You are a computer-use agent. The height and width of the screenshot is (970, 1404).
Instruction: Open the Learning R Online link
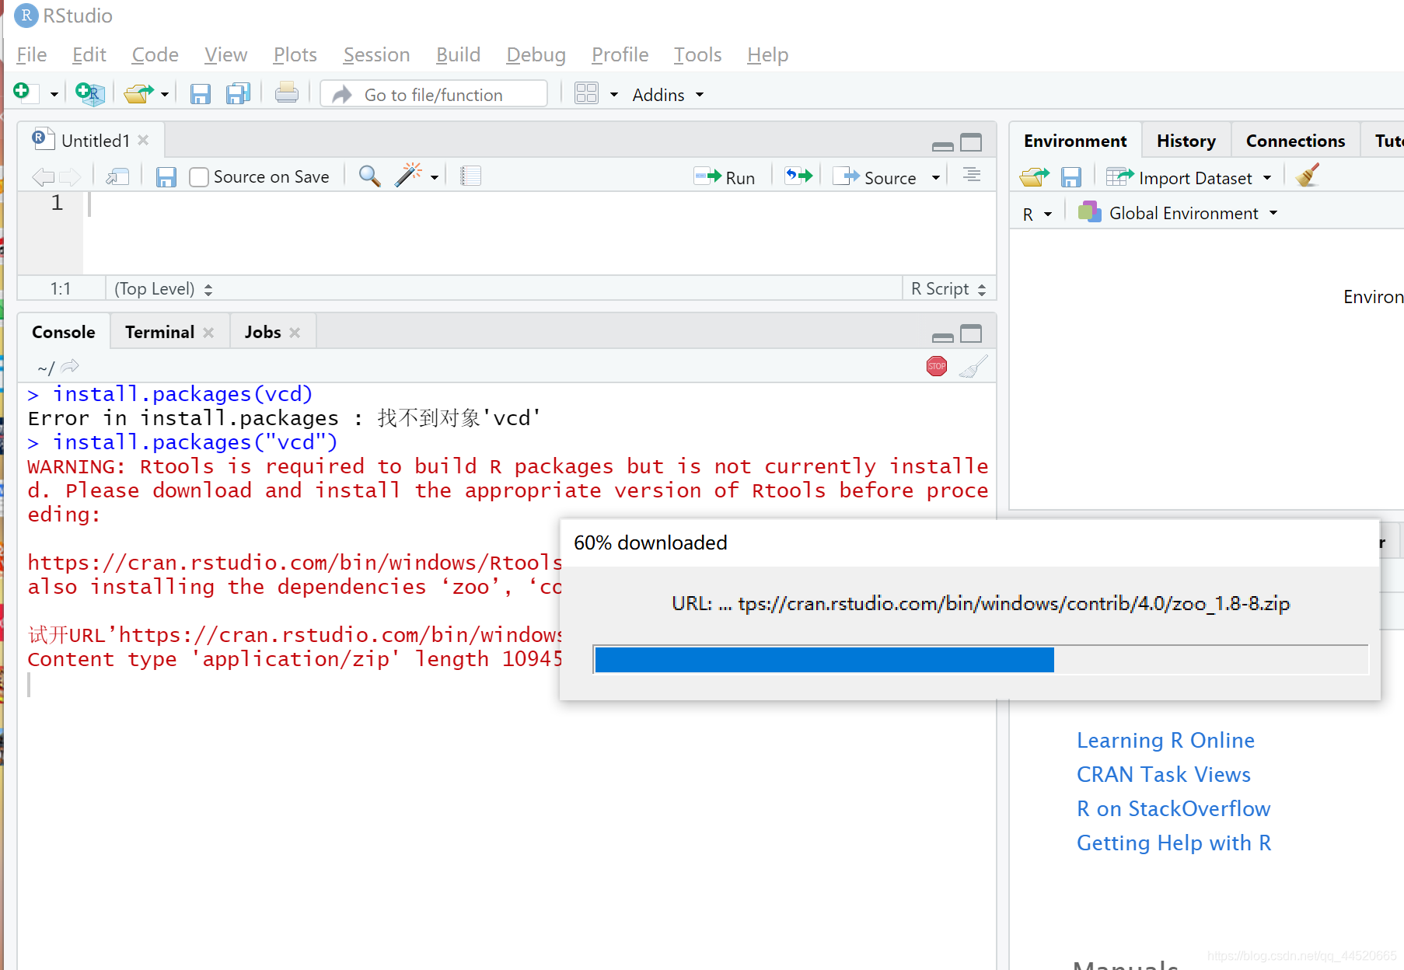point(1165,740)
